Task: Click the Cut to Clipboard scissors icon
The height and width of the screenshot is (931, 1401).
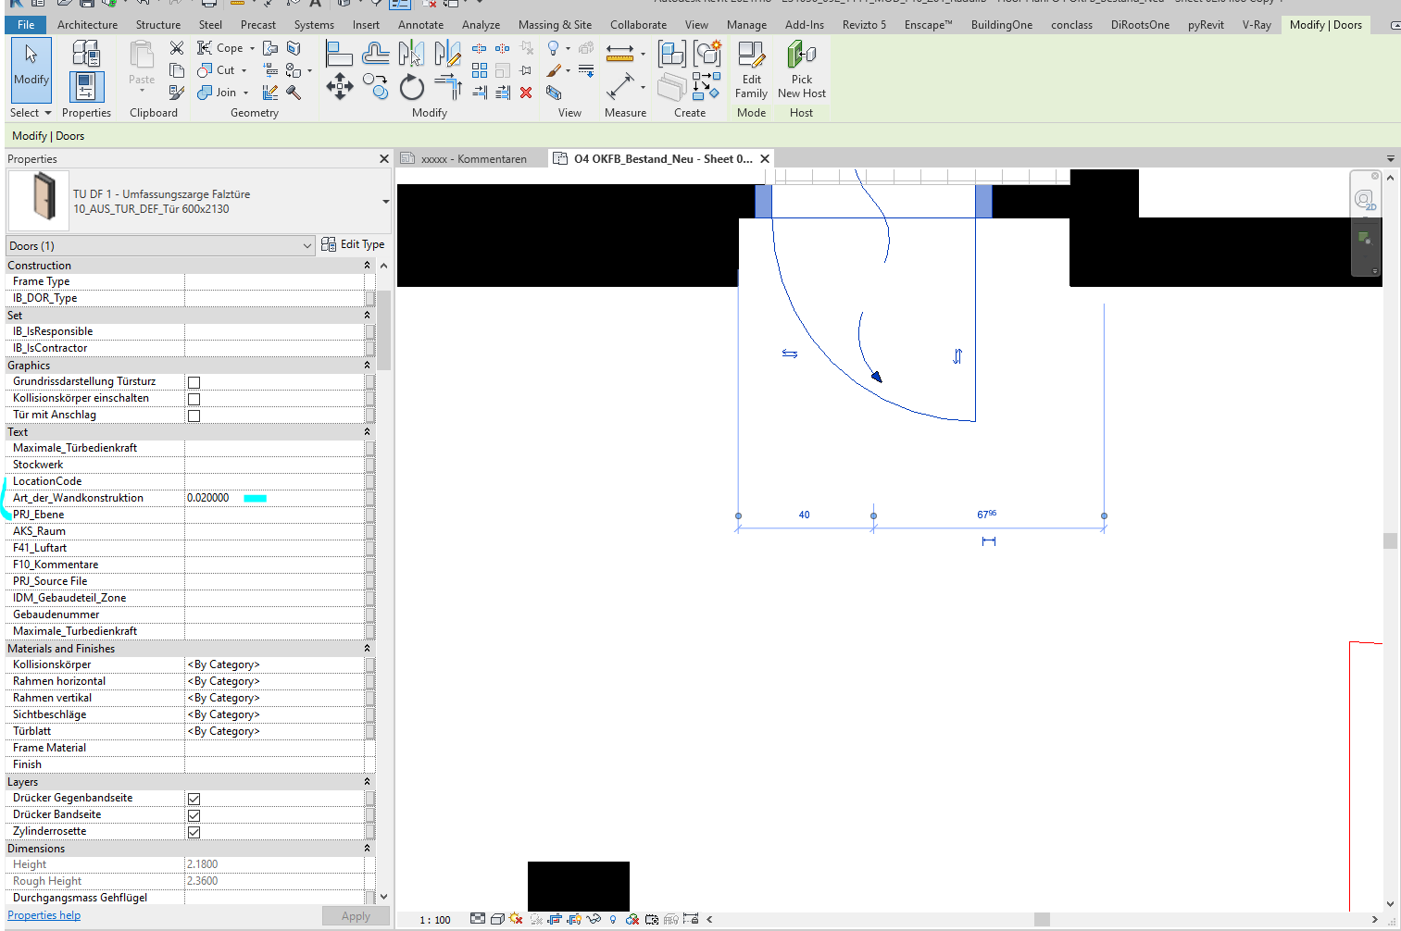Action: coord(176,48)
